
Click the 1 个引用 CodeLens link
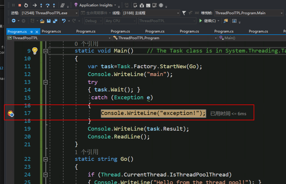tap(86, 152)
